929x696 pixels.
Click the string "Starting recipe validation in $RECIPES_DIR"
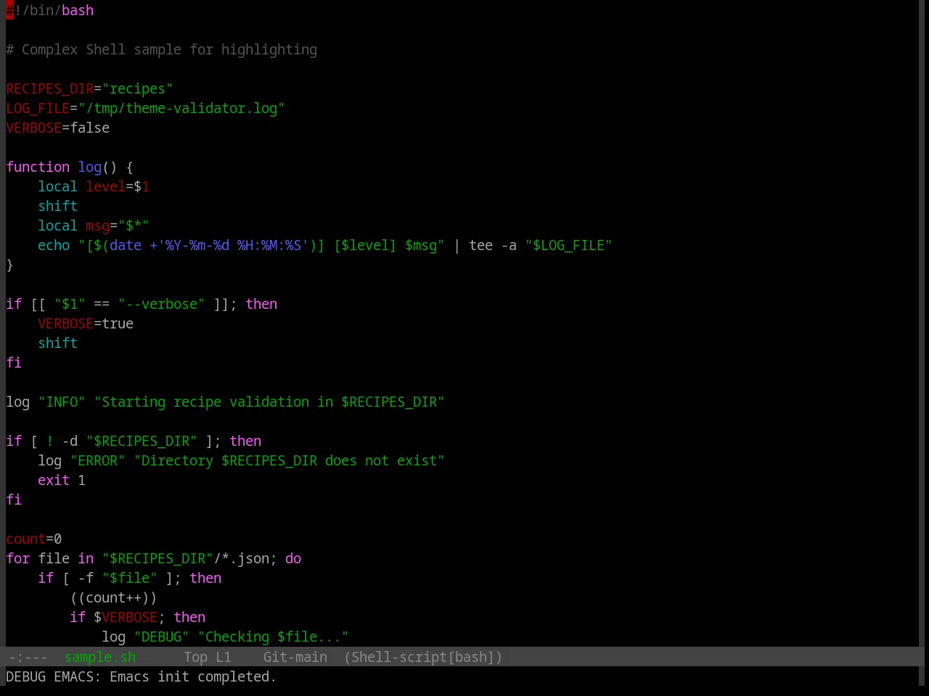(x=269, y=402)
